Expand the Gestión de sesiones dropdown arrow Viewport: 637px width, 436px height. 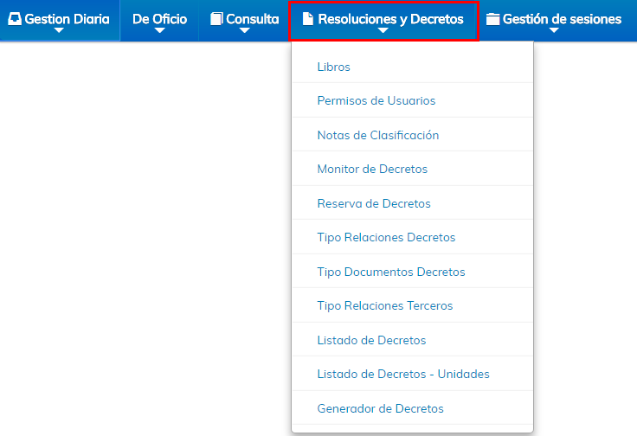[x=554, y=30]
